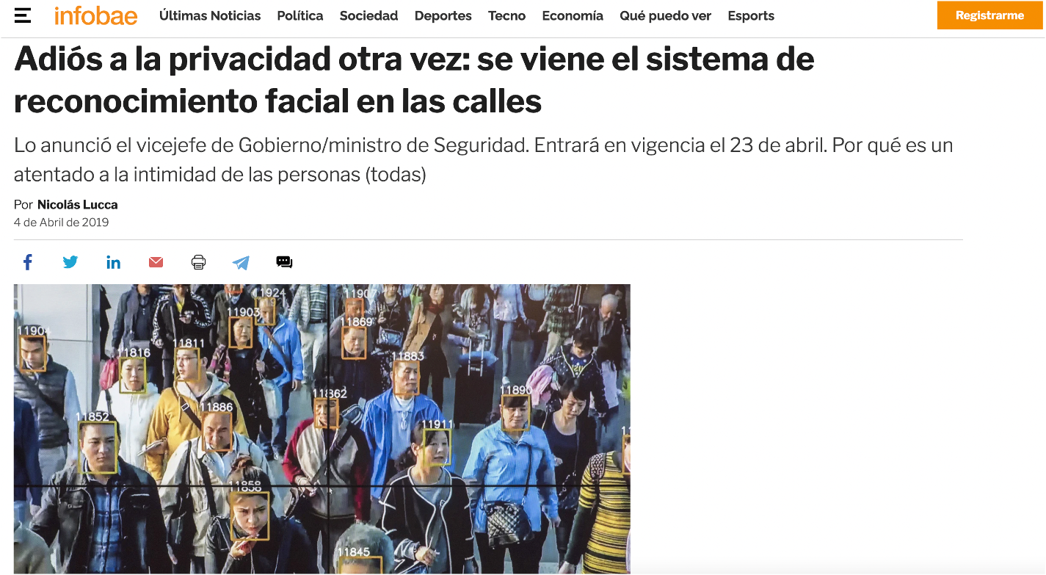The width and height of the screenshot is (1046, 575).
Task: Share article via Telegram
Action: [x=241, y=262]
